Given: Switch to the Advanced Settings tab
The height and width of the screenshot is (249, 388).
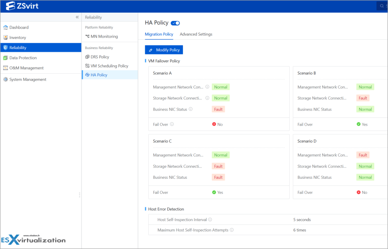Looking at the screenshot, I should click(x=196, y=34).
